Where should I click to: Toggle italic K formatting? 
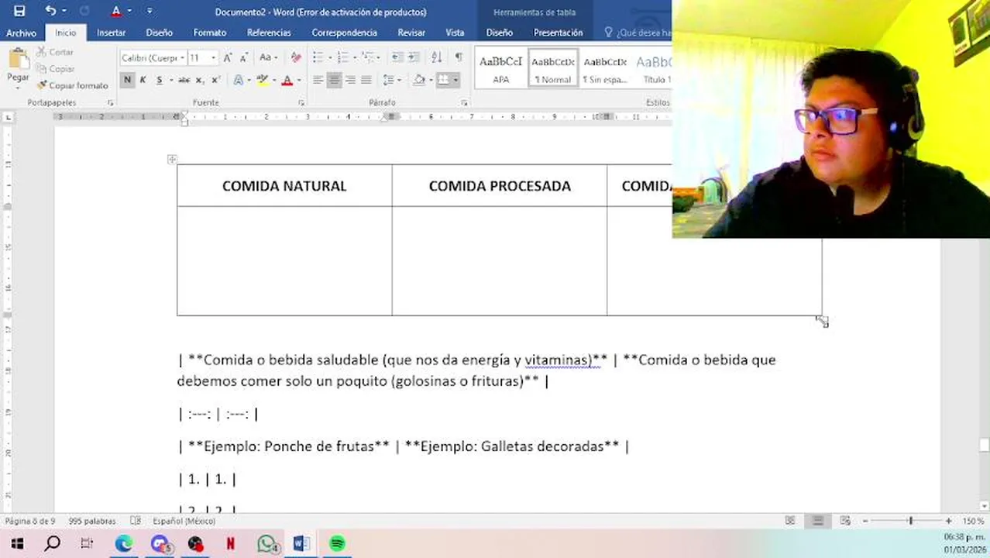click(x=143, y=80)
